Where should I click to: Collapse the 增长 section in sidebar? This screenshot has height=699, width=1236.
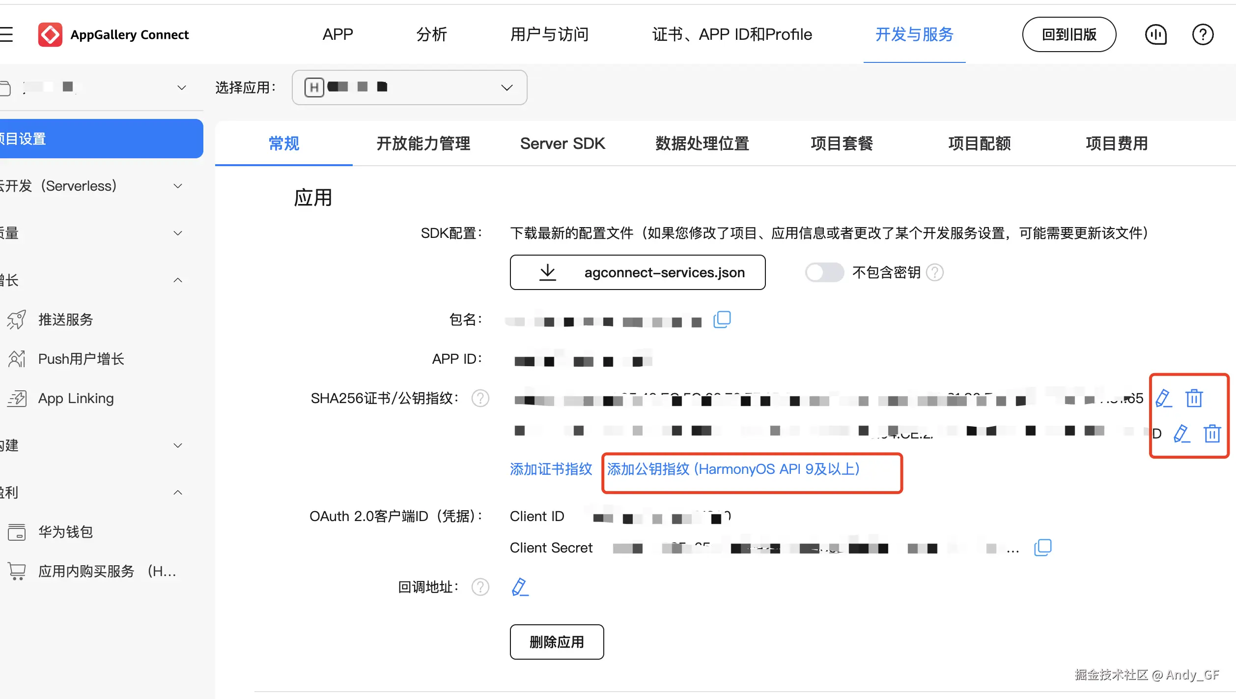pos(178,280)
